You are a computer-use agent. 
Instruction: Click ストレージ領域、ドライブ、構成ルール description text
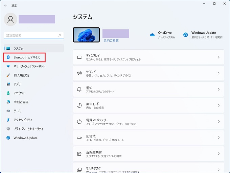[105, 140]
